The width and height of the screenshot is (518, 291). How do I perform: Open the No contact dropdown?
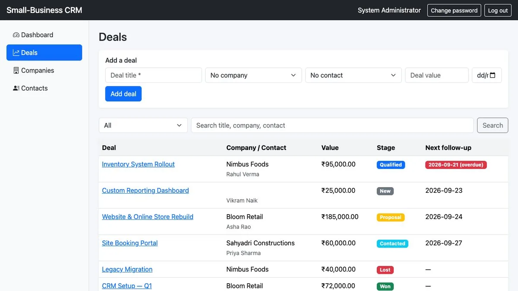(x=353, y=75)
